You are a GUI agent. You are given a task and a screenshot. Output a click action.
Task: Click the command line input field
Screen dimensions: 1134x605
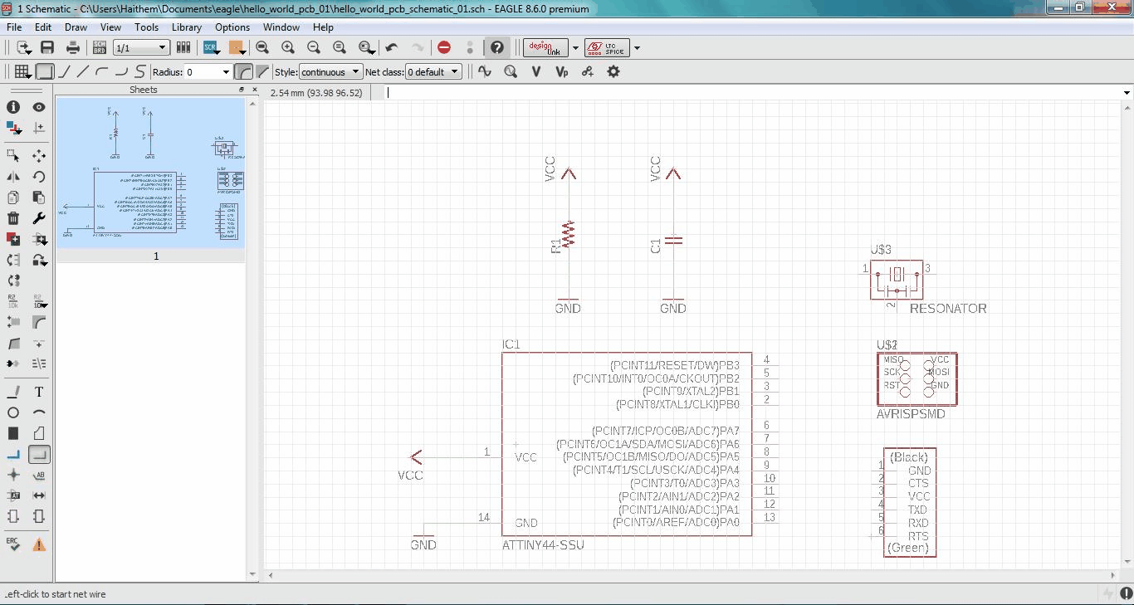pyautogui.click(x=751, y=93)
